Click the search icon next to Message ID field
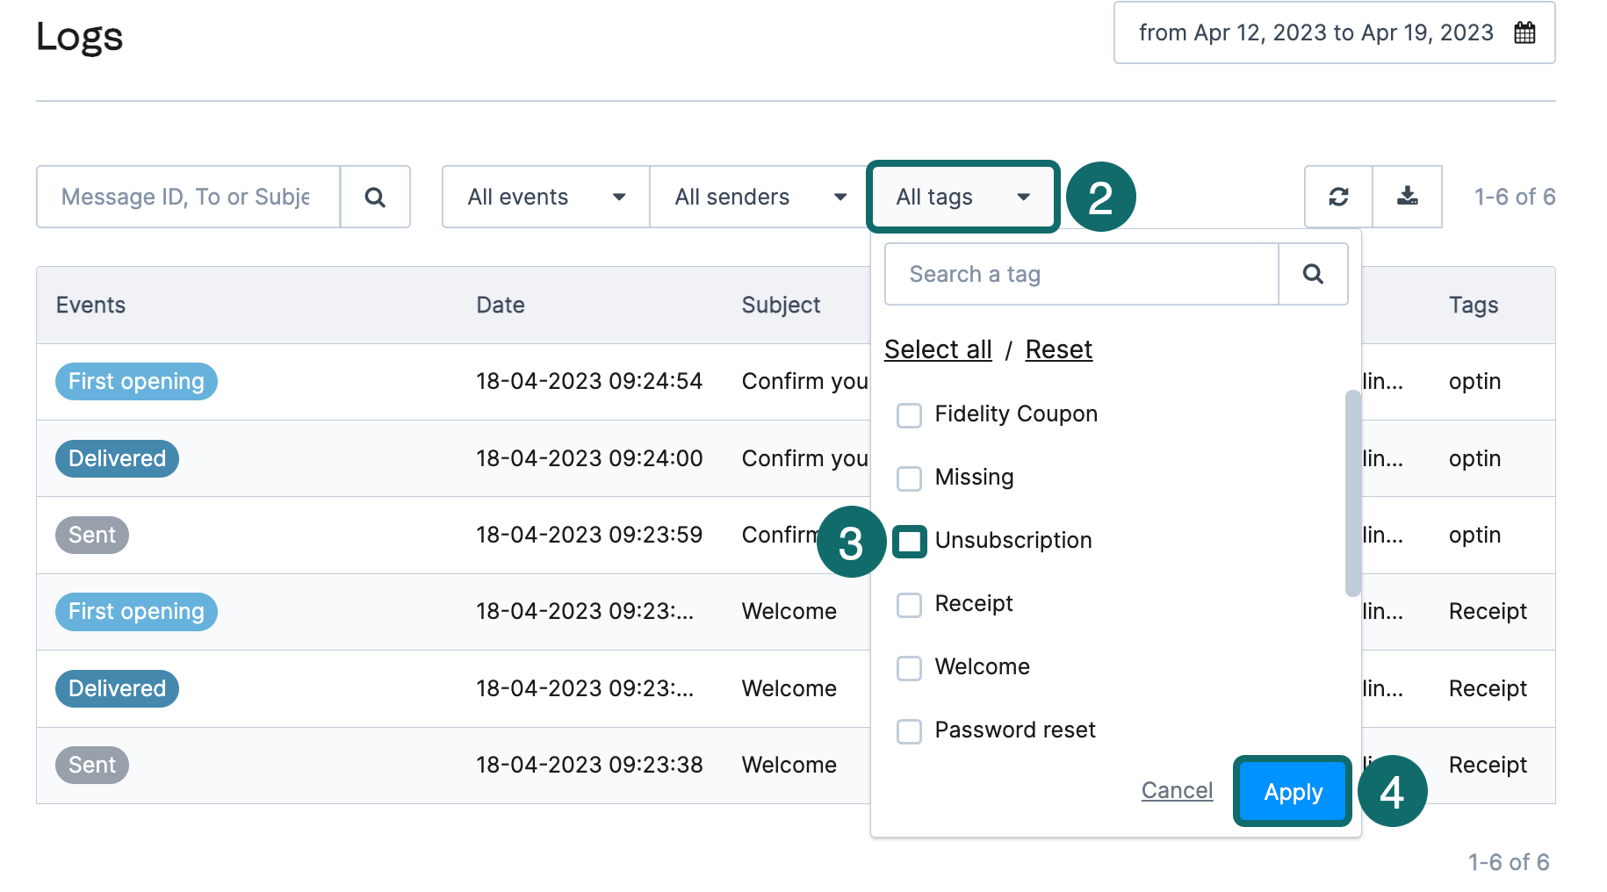1607x892 pixels. [376, 197]
